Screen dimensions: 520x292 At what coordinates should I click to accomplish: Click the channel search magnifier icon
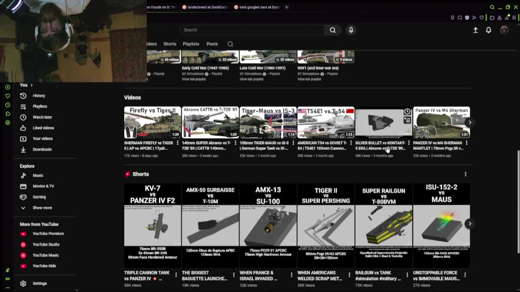tap(230, 44)
